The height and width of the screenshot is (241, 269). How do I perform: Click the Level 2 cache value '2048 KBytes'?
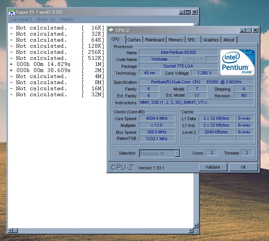tap(216, 132)
